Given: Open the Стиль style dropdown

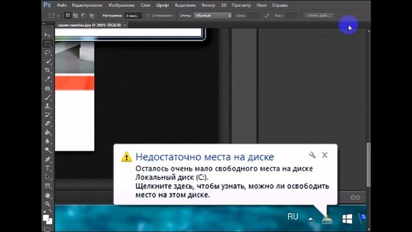Looking at the screenshot, I should 212,15.
